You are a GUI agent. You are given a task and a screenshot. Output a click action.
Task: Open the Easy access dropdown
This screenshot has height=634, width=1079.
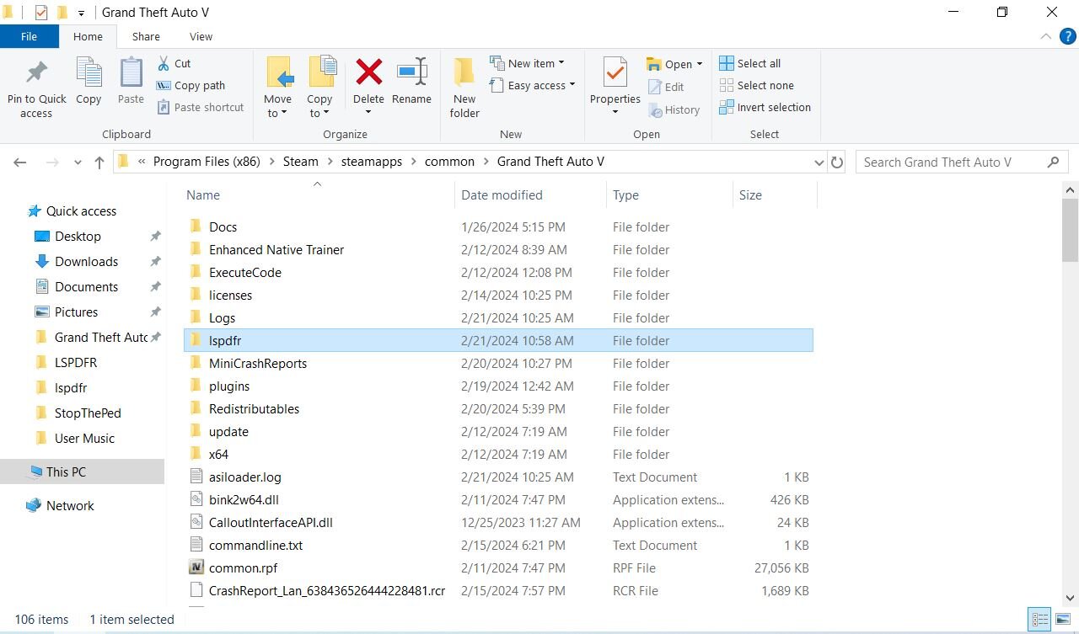click(533, 85)
